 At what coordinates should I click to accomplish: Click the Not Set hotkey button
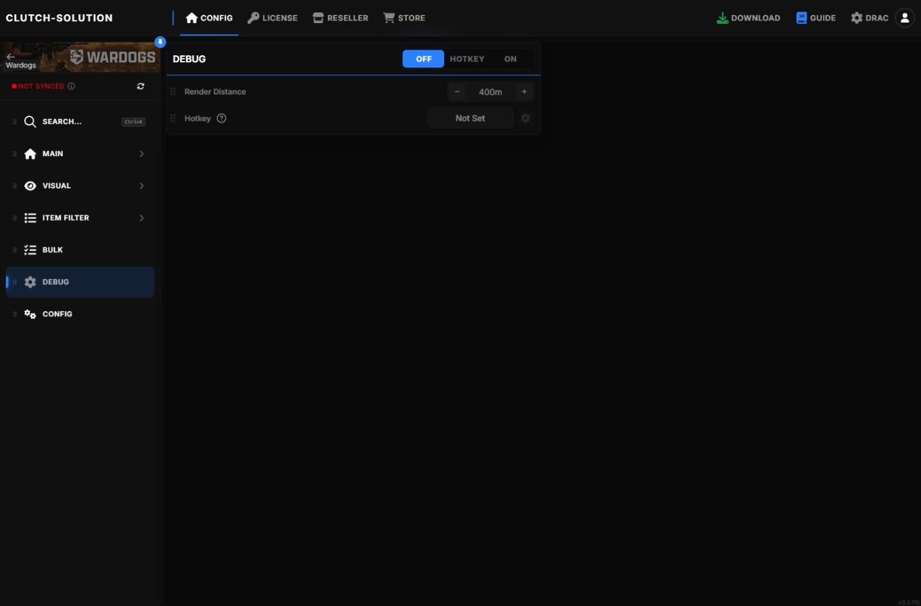tap(470, 118)
